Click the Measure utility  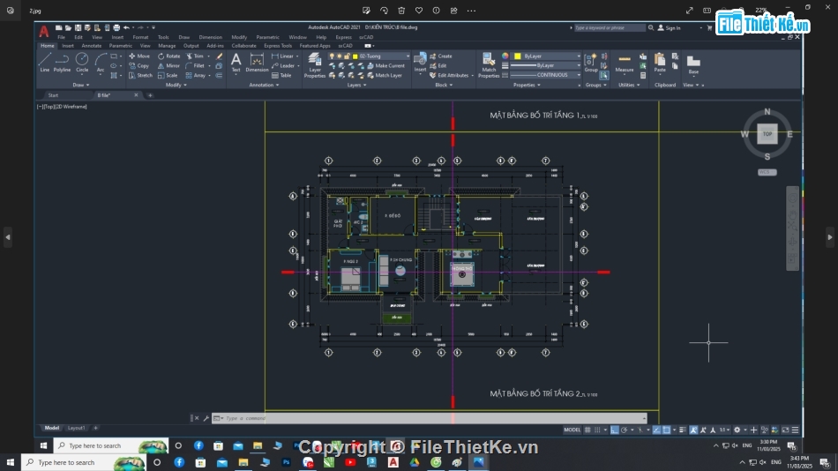click(625, 63)
